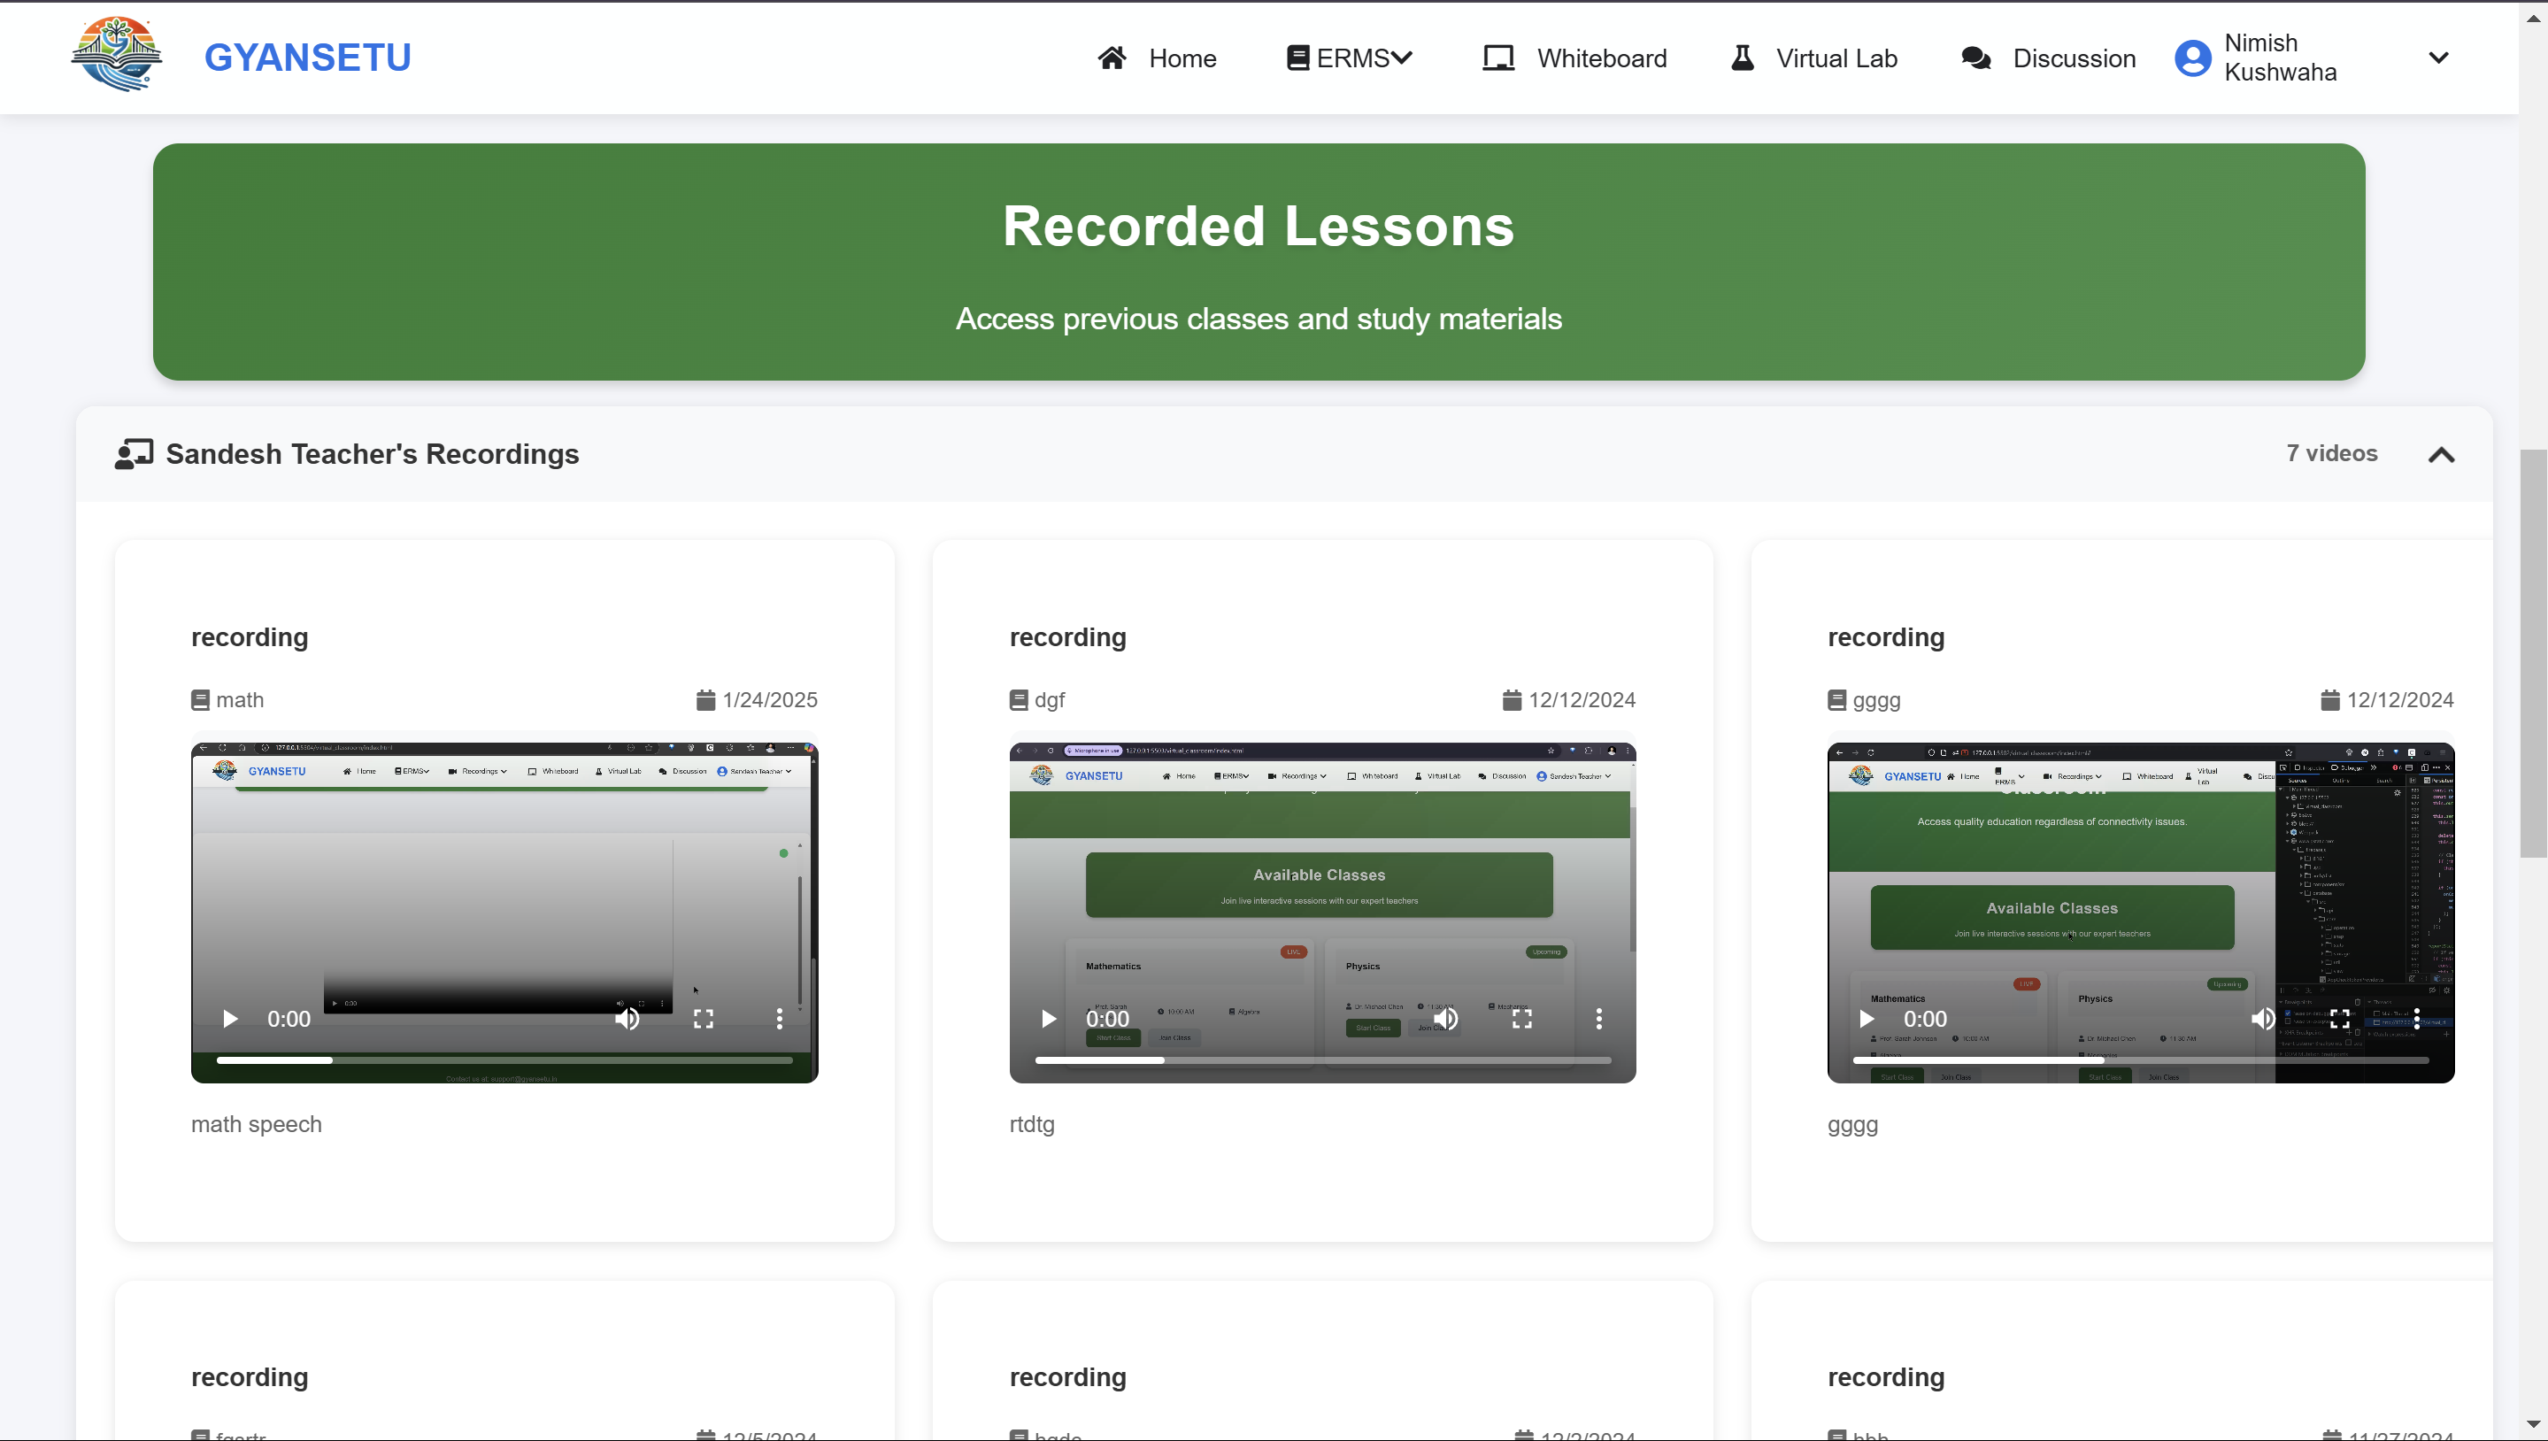Collapse Sandesh Teacher's Recordings section
This screenshot has height=1441, width=2548.
(x=2441, y=454)
